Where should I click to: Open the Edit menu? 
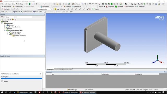(x=6, y=4)
